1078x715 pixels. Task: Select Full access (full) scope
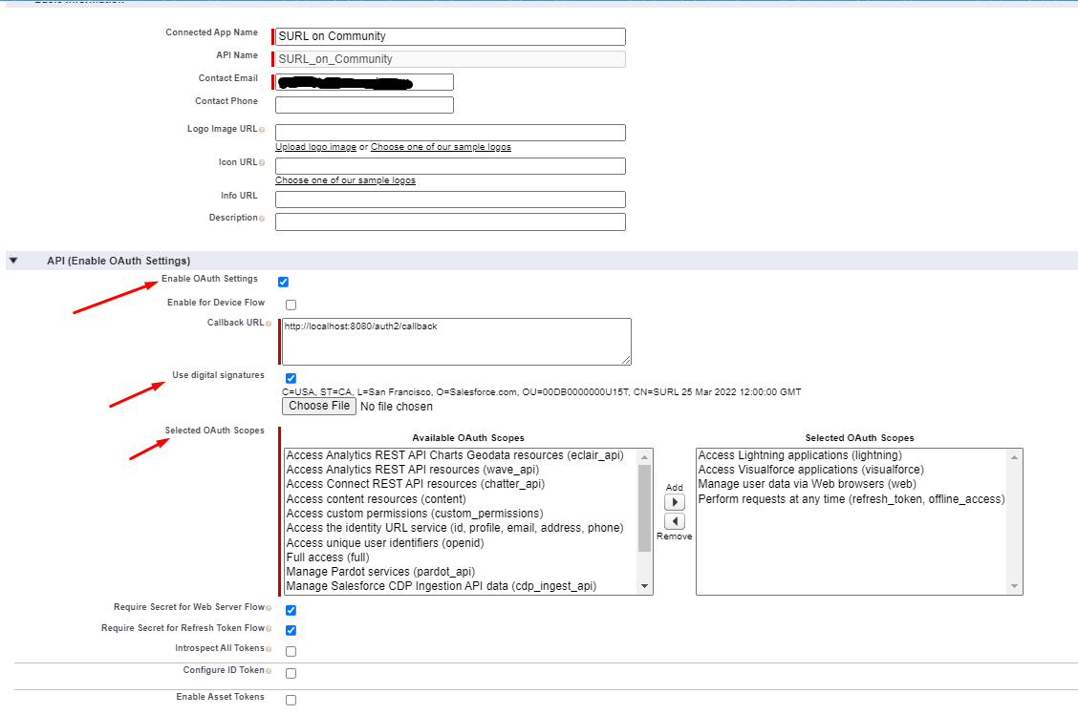tap(329, 557)
